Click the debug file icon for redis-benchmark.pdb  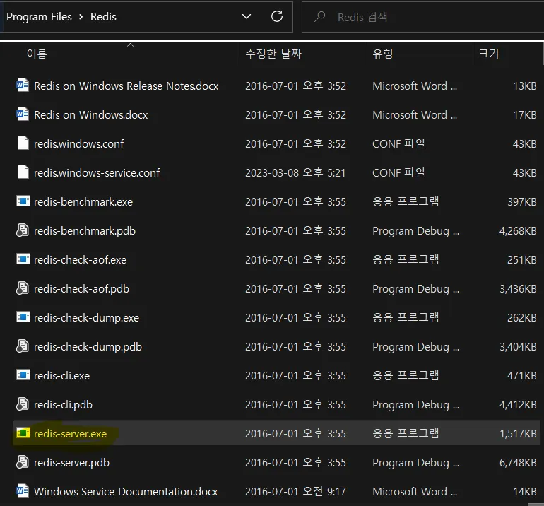(x=23, y=230)
